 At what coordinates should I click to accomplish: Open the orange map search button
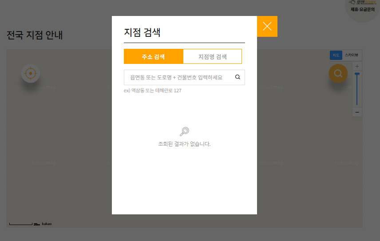[338, 73]
